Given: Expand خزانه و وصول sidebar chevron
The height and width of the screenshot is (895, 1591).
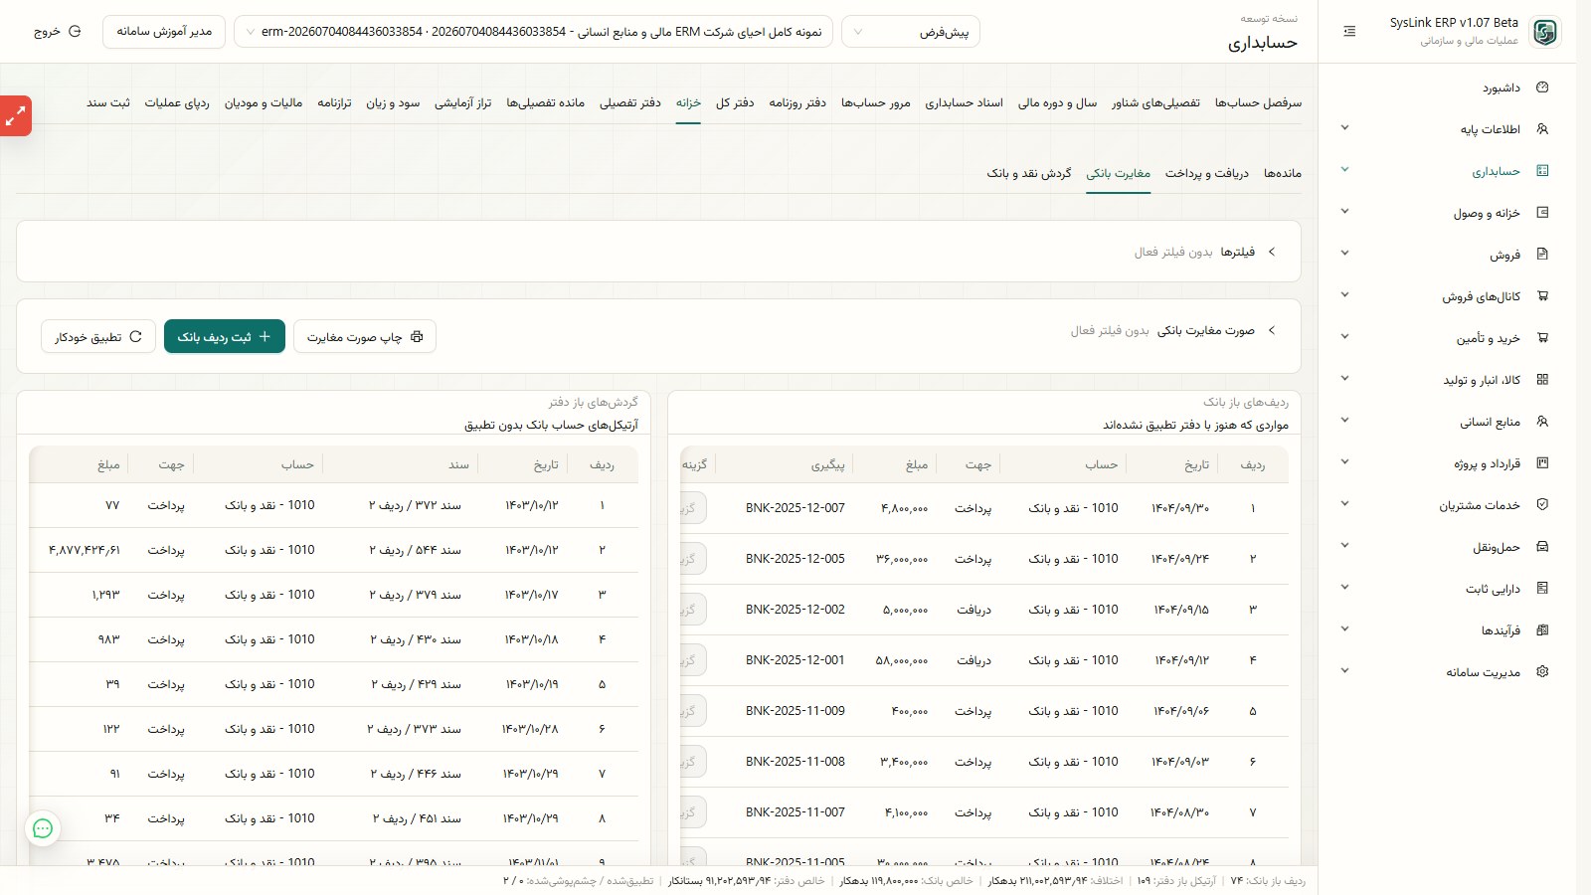Looking at the screenshot, I should (1344, 212).
